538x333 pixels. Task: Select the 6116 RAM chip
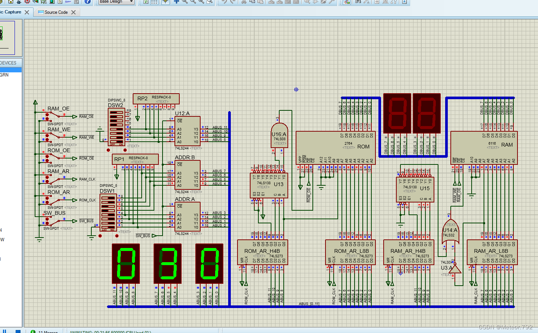coord(484,148)
